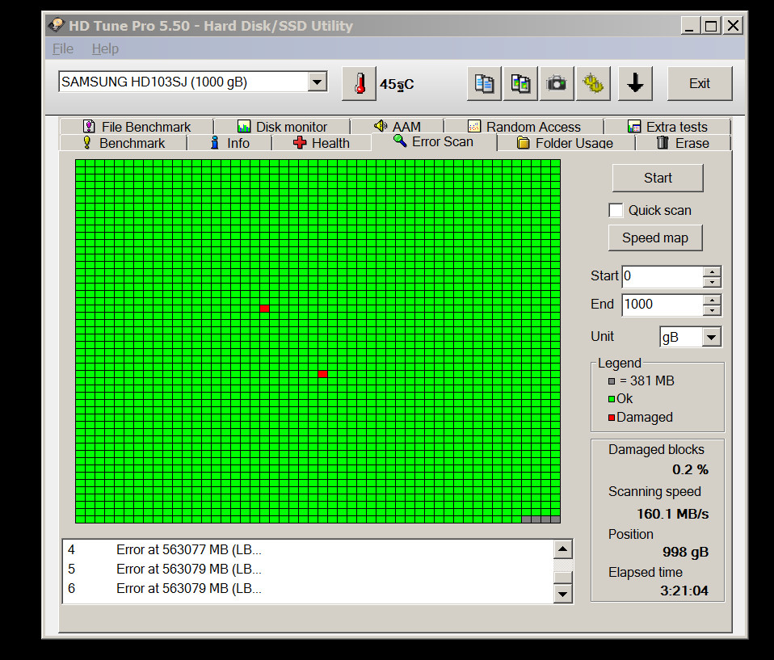Expand the Unit gB dropdown
Image resolution: width=774 pixels, height=660 pixels.
coord(711,338)
